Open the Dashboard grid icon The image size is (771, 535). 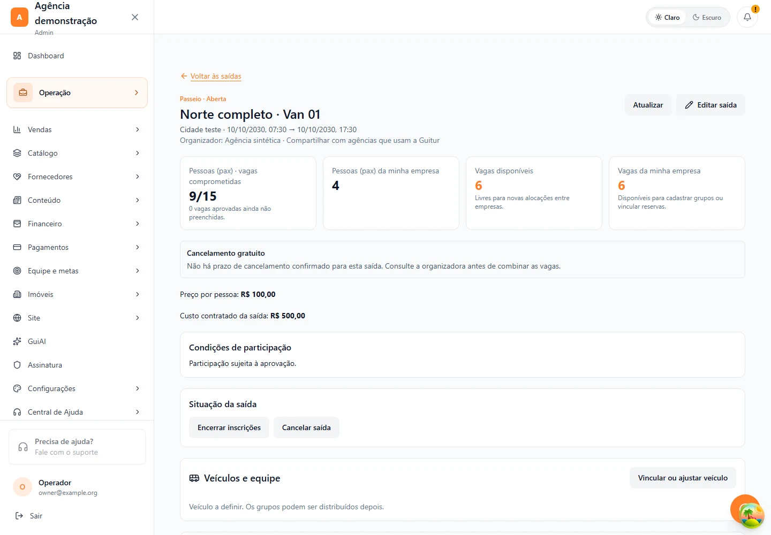click(x=17, y=56)
